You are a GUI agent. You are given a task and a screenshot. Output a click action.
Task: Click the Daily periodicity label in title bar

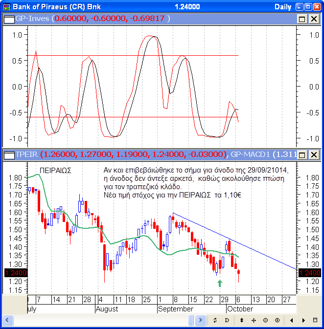[283, 7]
